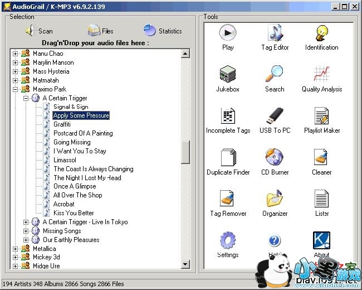The width and height of the screenshot is (362, 290).
Task: Select the song Kiss You Better
Action: (x=74, y=212)
